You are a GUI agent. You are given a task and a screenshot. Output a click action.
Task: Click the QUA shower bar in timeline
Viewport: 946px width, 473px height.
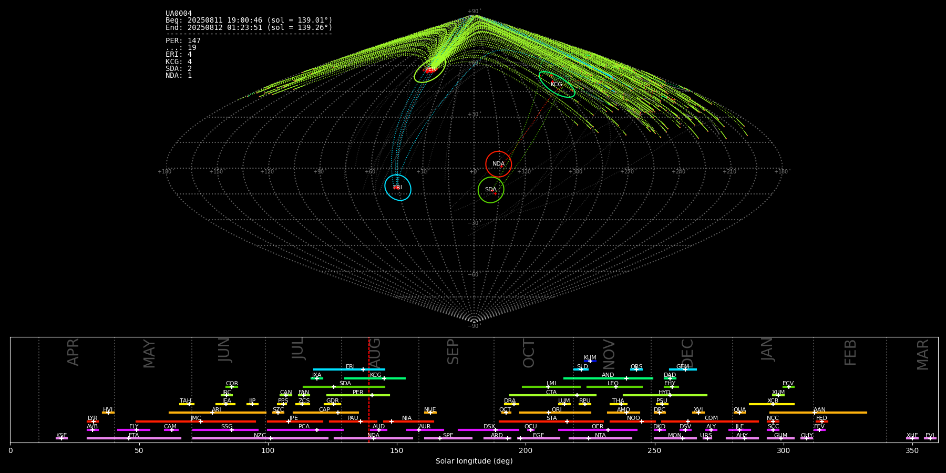(x=739, y=413)
